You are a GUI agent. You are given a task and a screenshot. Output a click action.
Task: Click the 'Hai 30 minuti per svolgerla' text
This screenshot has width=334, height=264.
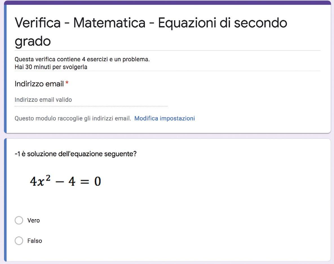(x=51, y=67)
